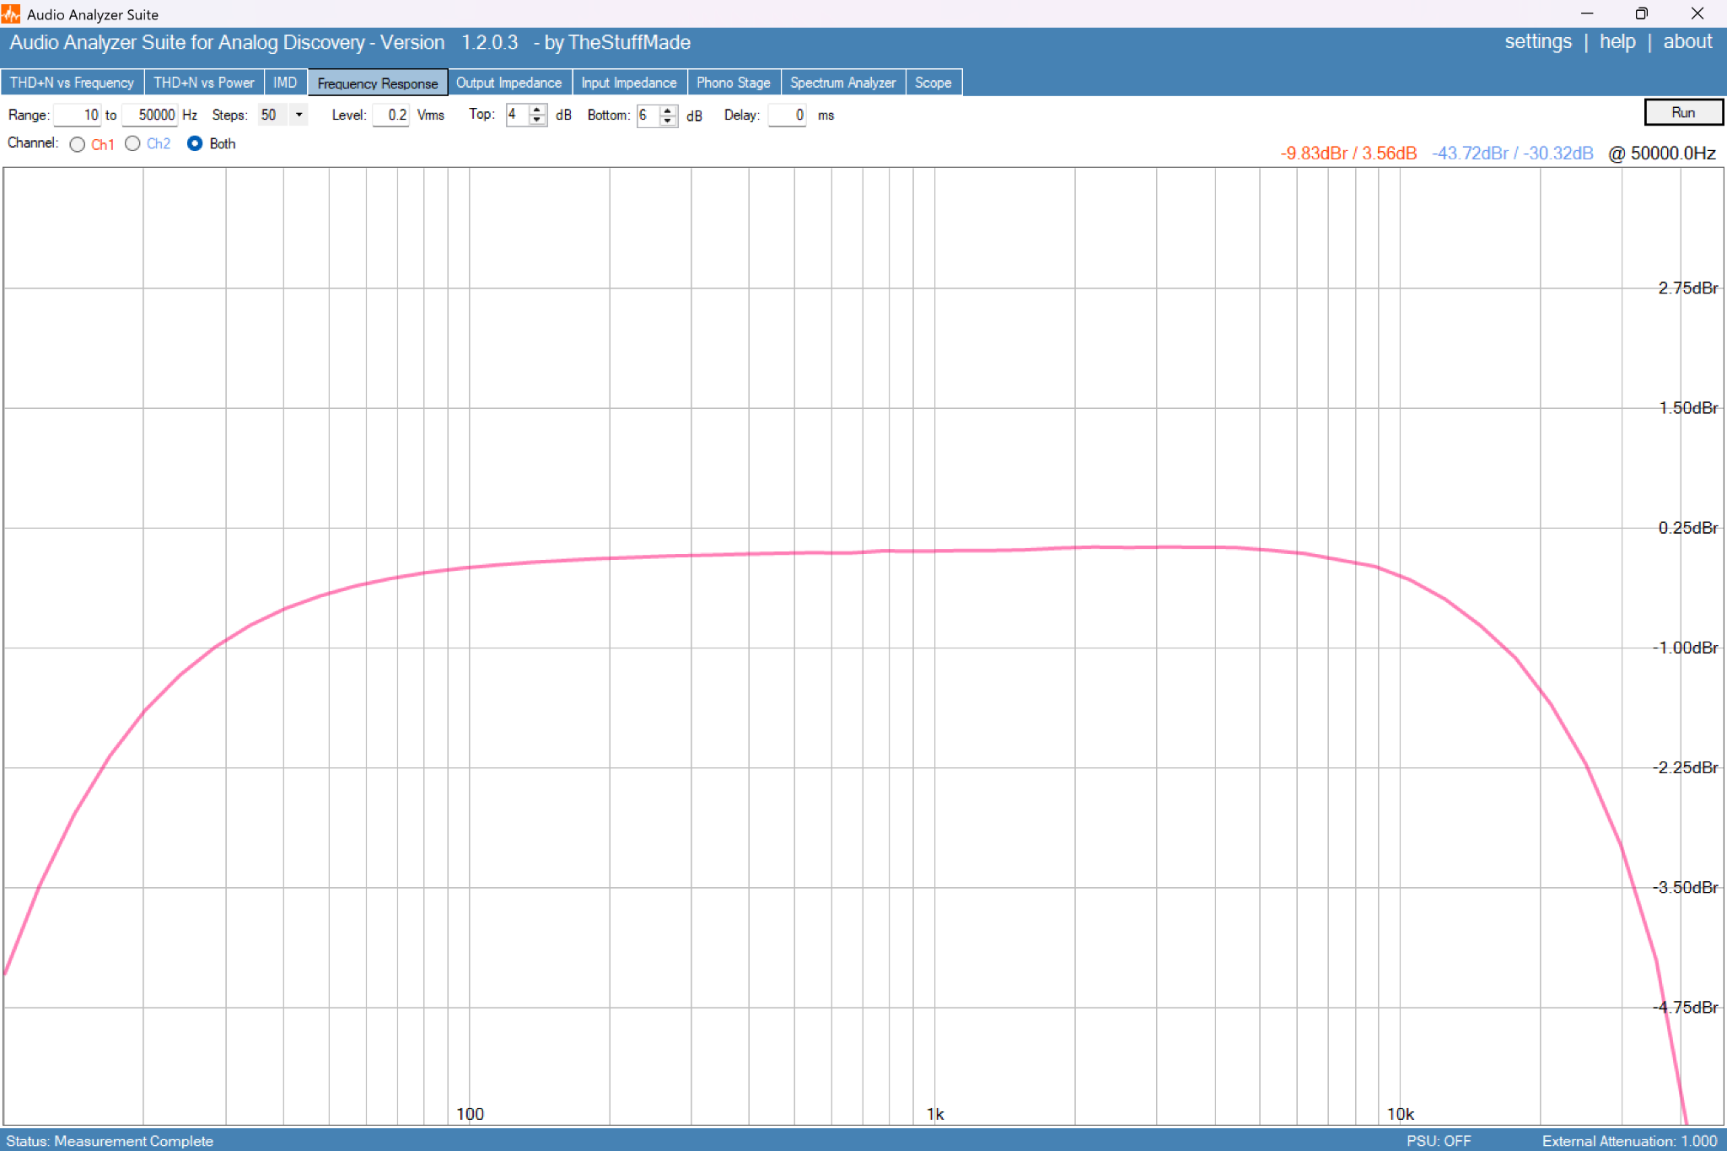Screen dimensions: 1727x1151
Task: Switch to THD+N vs Power tab
Action: [203, 83]
